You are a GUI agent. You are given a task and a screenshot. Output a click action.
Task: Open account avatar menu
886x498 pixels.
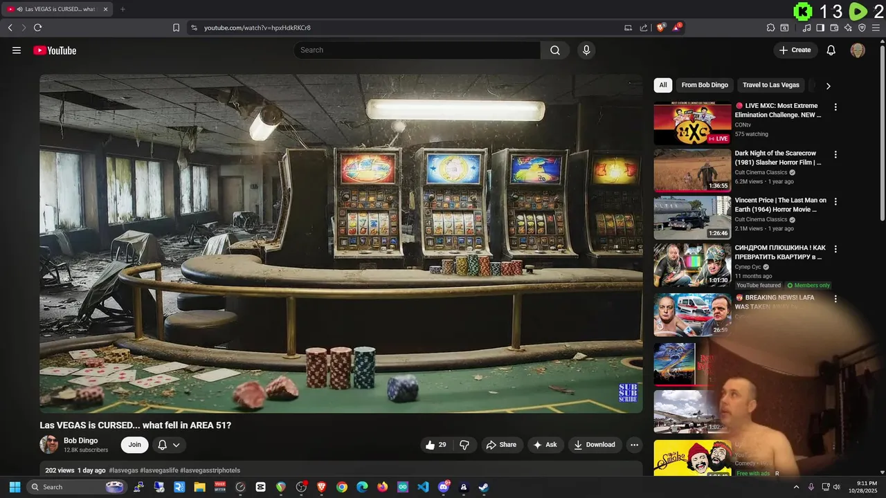858,50
